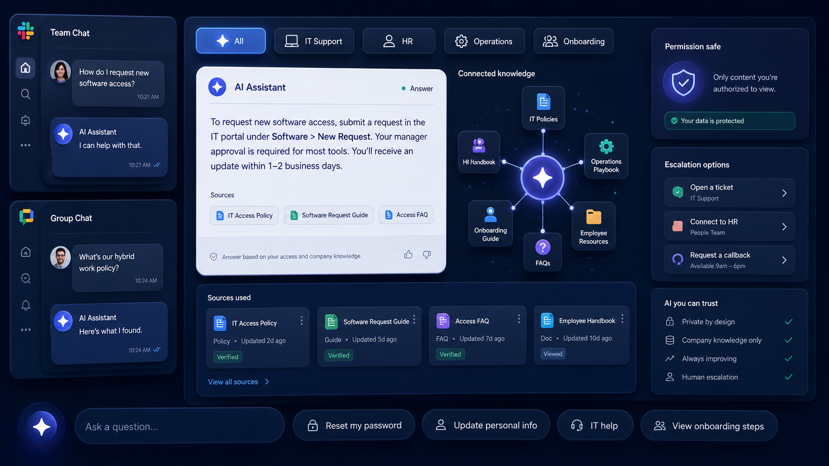Open the 'What's our hybrid work policy?' message

[x=118, y=267]
